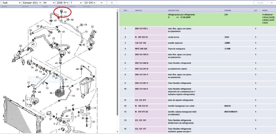Select article 03L 121 101
Viewport: 276px width, 134px height.
pyautogui.click(x=140, y=120)
